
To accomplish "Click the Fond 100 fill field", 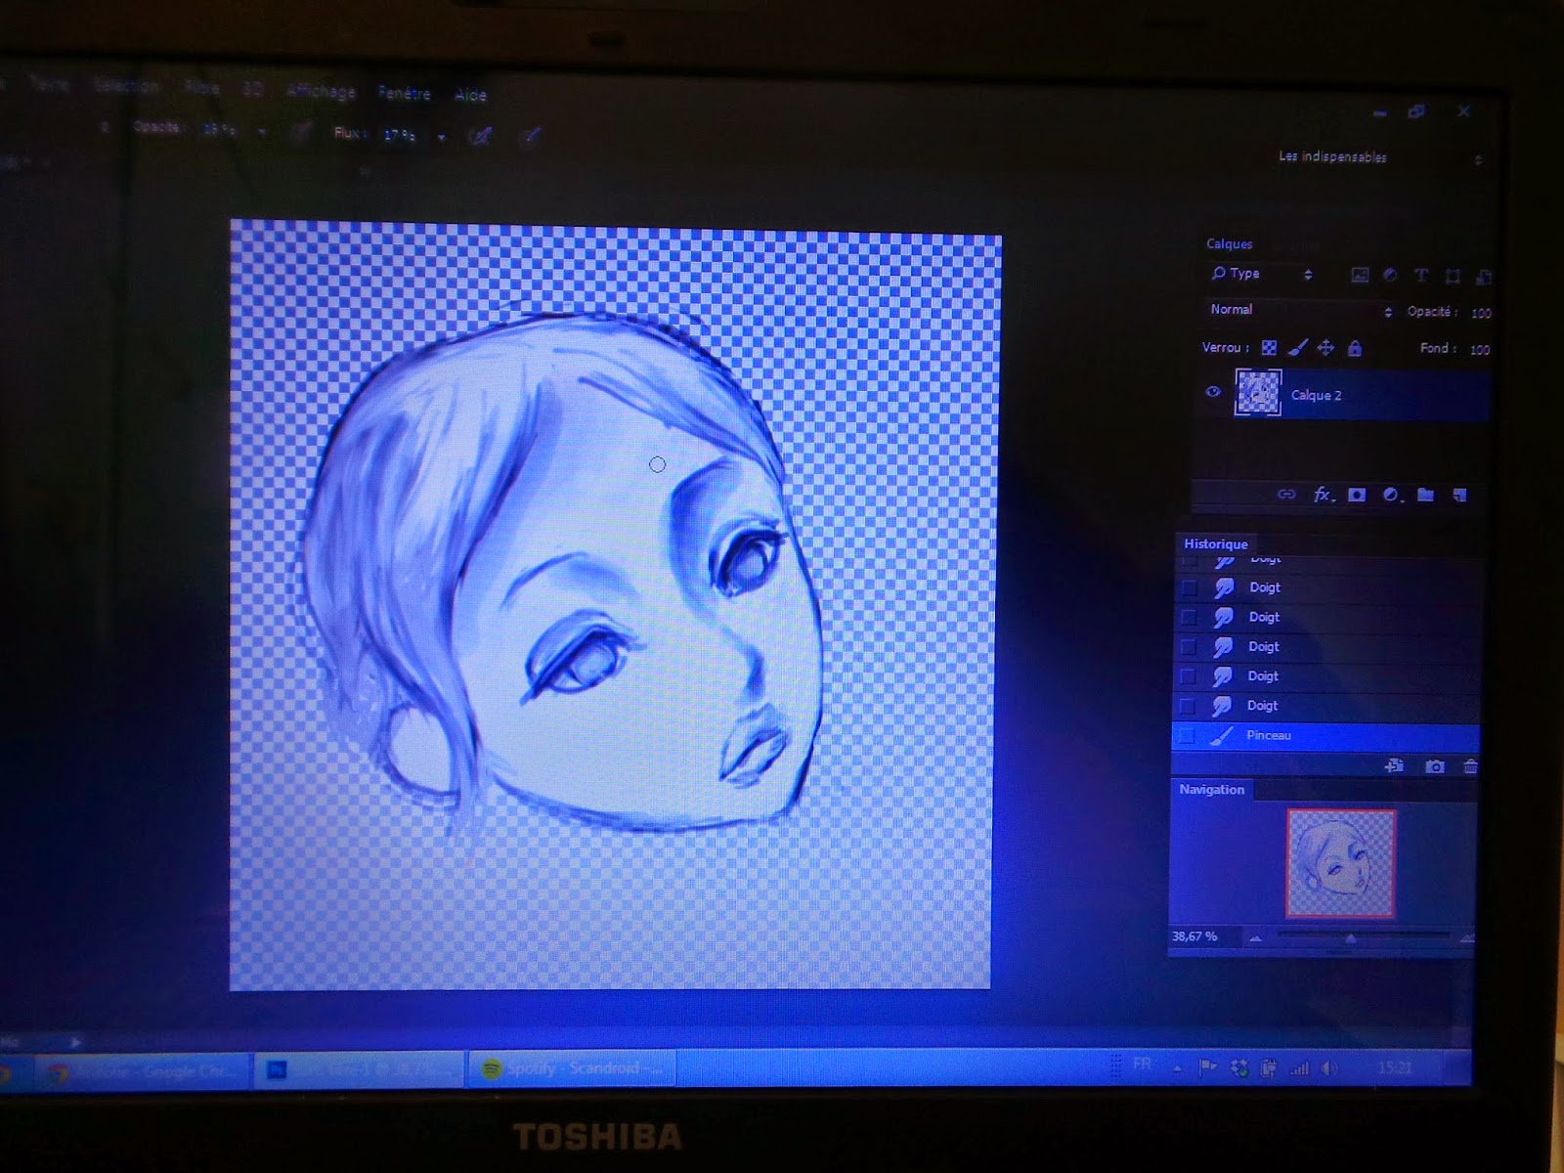I will pos(1480,350).
